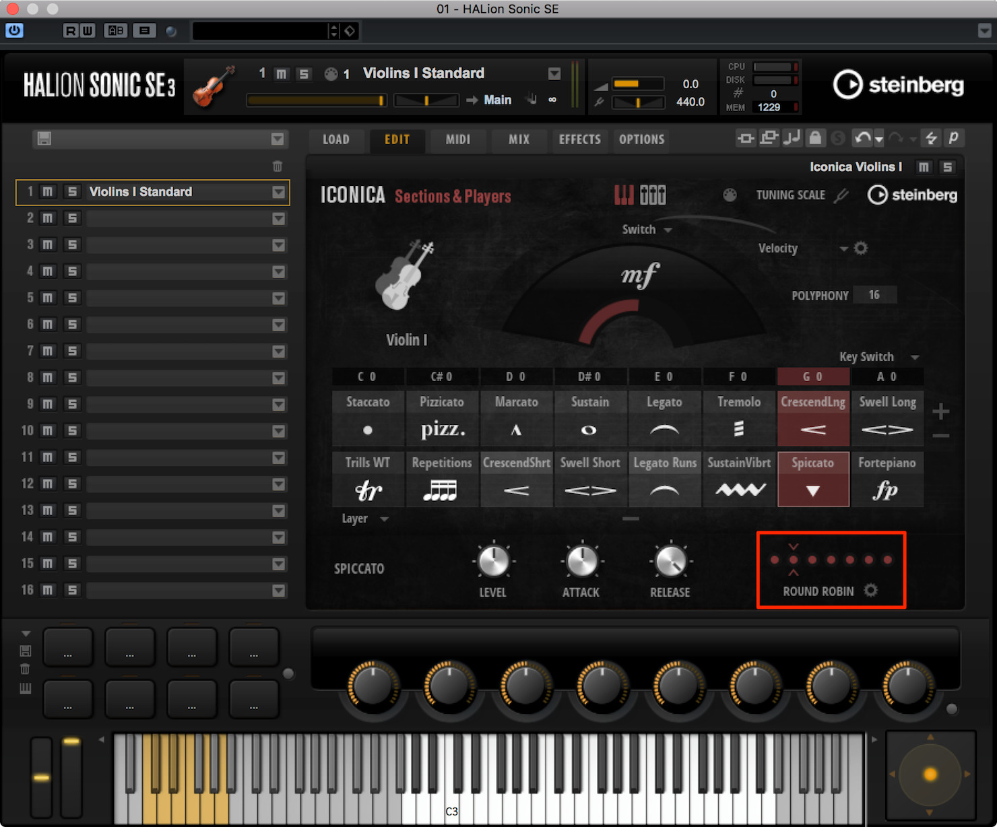Open the Violins I Standard program dropdown in header
The width and height of the screenshot is (997, 827).
click(x=554, y=73)
